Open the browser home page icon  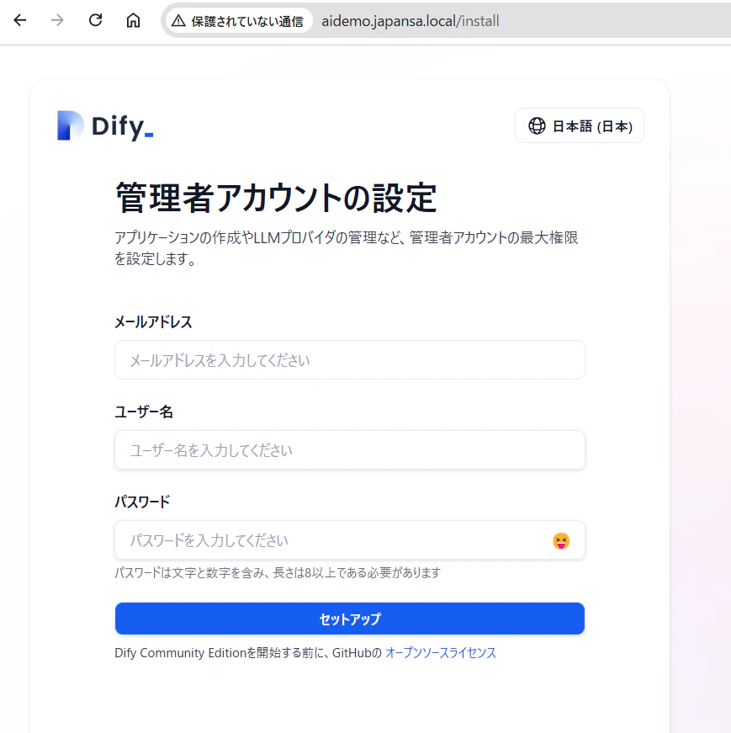pyautogui.click(x=133, y=20)
